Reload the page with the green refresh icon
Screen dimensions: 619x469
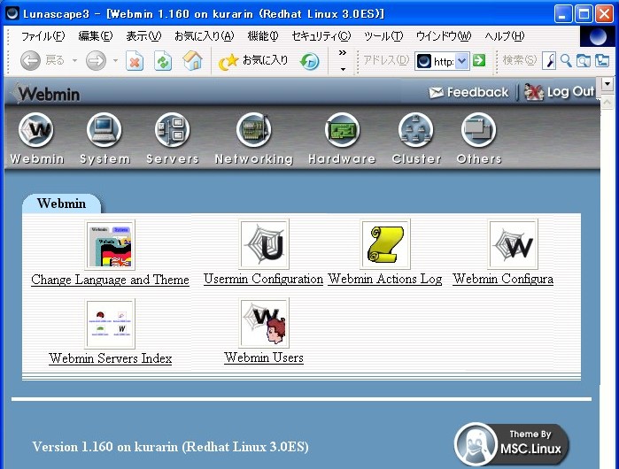coord(163,61)
